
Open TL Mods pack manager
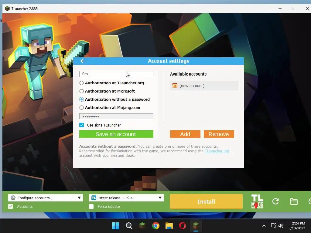point(257,201)
